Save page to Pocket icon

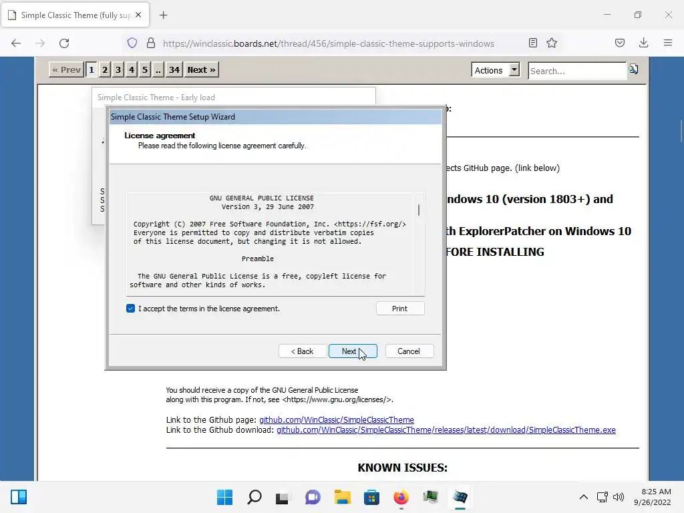click(x=620, y=43)
